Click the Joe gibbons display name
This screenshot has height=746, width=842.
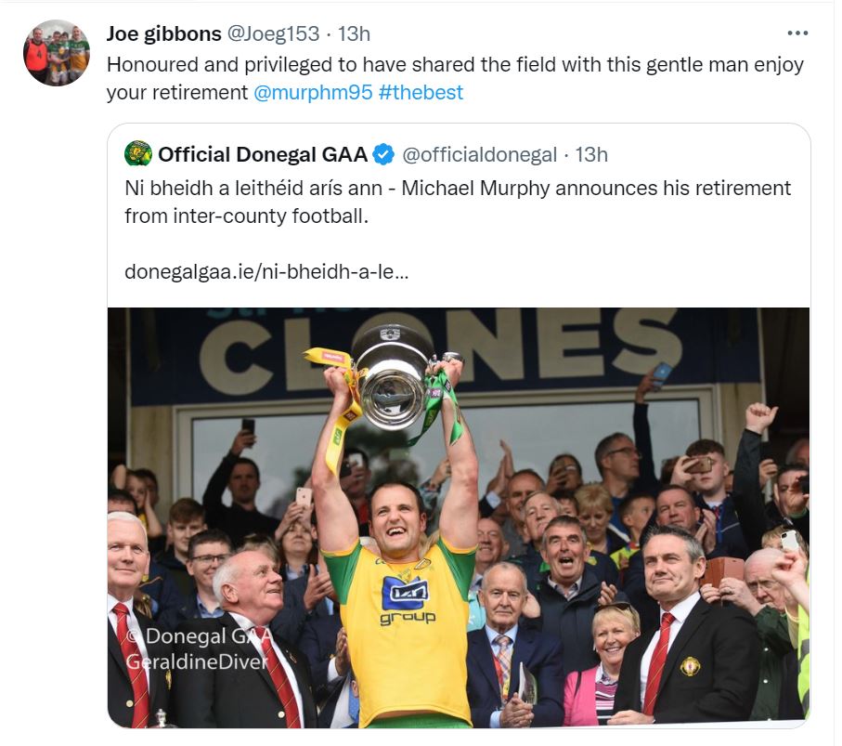pos(163,33)
